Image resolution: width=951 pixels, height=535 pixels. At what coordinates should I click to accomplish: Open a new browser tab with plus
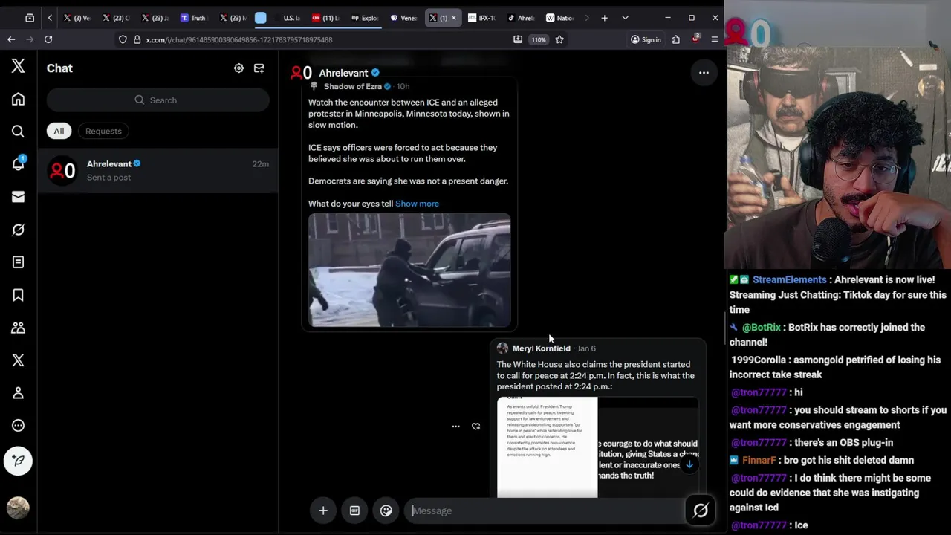[604, 18]
